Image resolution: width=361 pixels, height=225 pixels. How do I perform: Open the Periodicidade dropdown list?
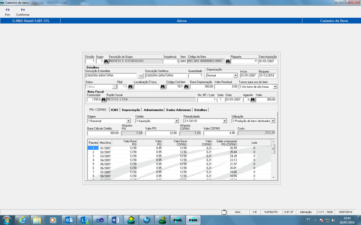pyautogui.click(x=225, y=121)
